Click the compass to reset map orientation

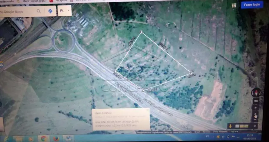pyautogui.click(x=255, y=93)
